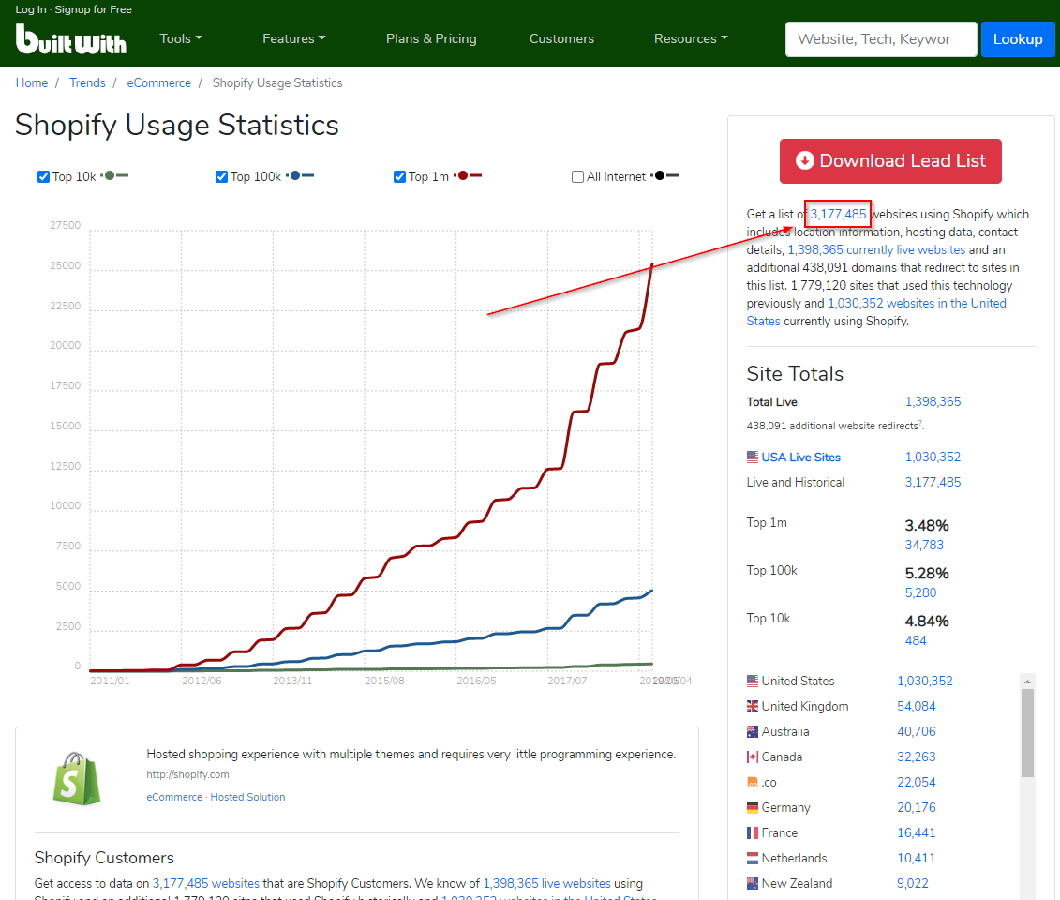Viewport: 1060px width, 900px height.
Task: Click Canada count 32,263
Action: 917,757
